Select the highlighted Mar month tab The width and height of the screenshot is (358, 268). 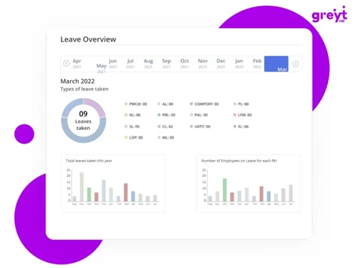[x=276, y=64]
